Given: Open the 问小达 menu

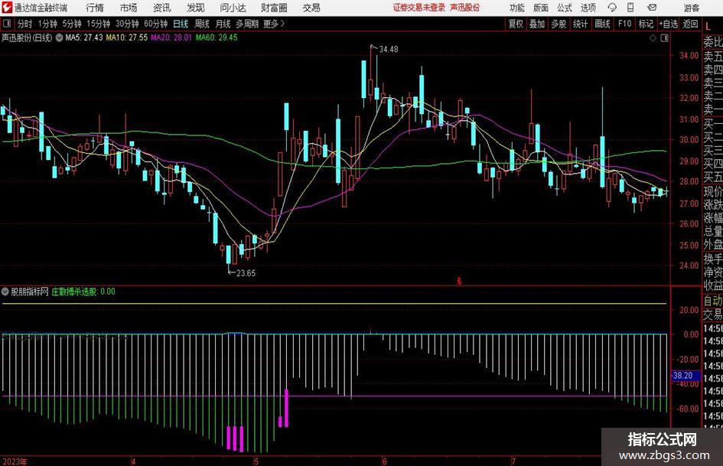Looking at the screenshot, I should [x=233, y=8].
